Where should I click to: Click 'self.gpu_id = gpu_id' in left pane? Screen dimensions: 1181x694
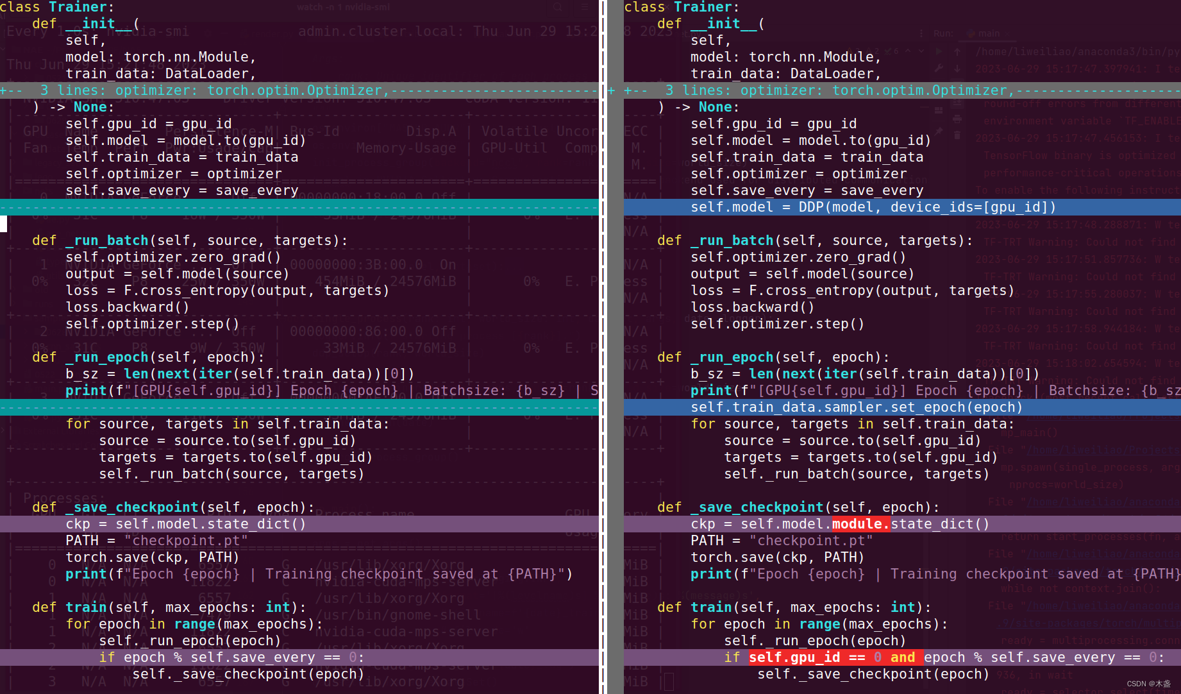click(x=149, y=124)
